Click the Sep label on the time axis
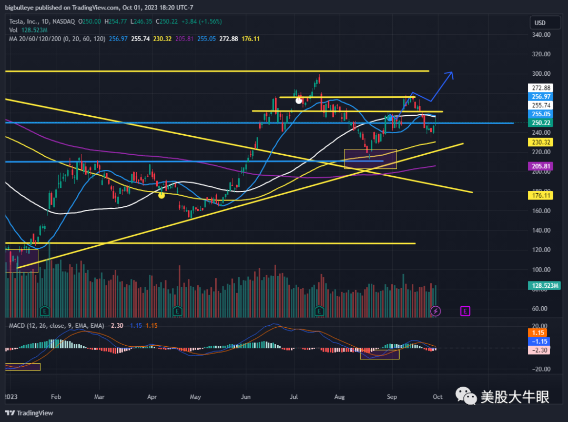The image size is (568, 422). 392,397
